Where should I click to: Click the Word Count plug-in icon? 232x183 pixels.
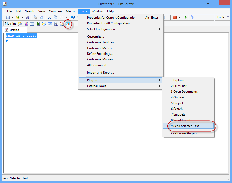(62, 24)
